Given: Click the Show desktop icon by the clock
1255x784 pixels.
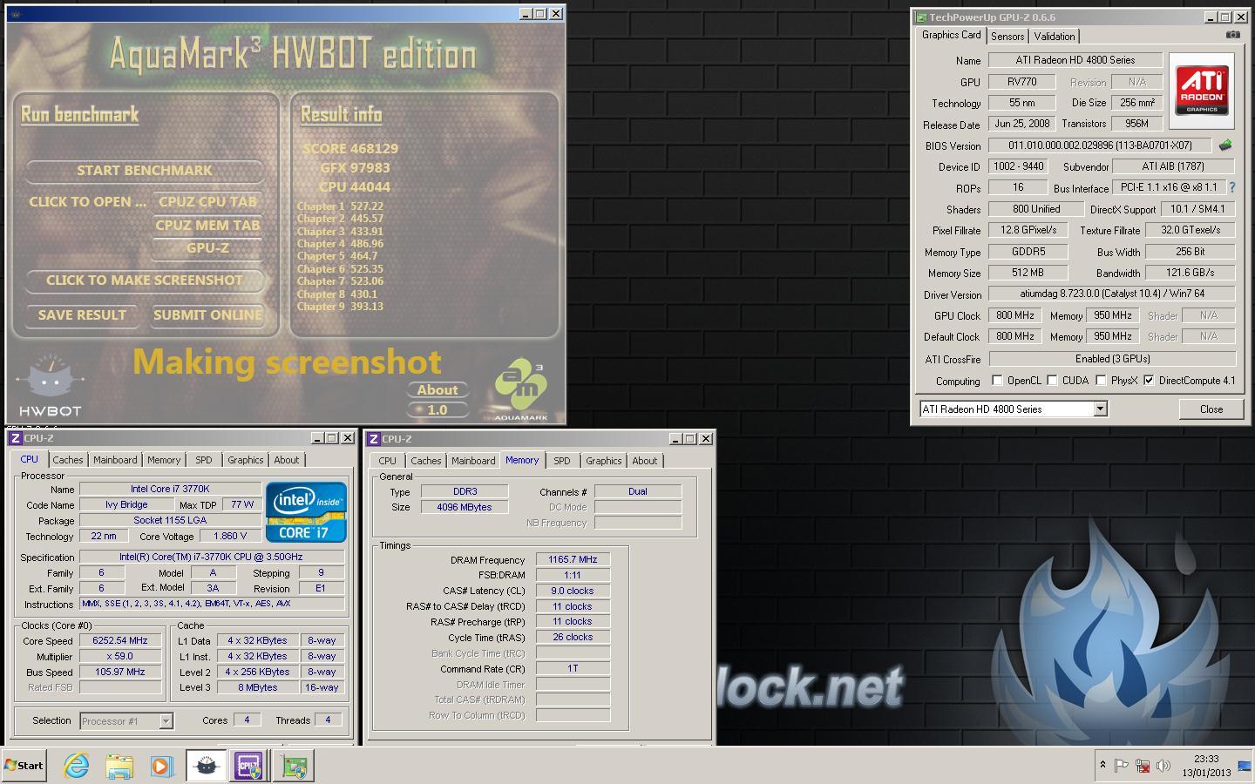Looking at the screenshot, I should (x=1245, y=766).
